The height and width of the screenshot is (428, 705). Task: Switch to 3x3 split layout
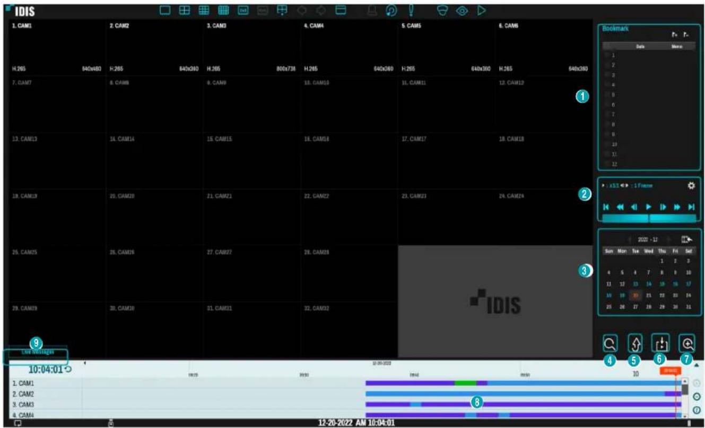click(x=204, y=10)
